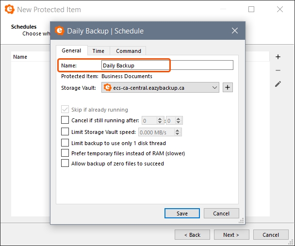Click the schedule Name text field
The image size is (295, 246).
coord(167,65)
